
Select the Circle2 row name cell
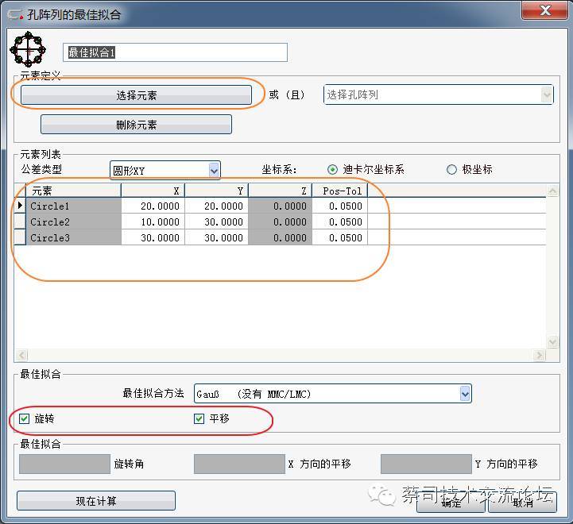[73, 222]
